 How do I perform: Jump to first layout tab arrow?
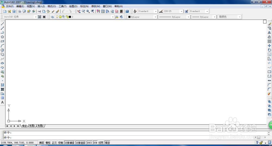tap(7, 126)
